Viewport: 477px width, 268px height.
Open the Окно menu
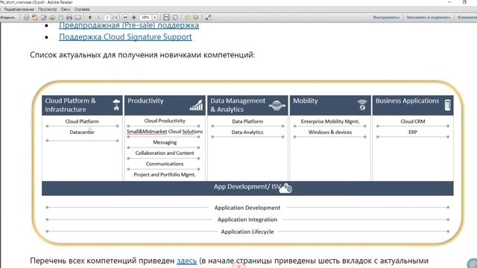66,10
